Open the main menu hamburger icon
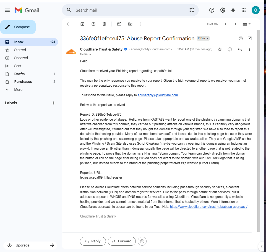The height and width of the screenshot is (252, 266). (7, 10)
